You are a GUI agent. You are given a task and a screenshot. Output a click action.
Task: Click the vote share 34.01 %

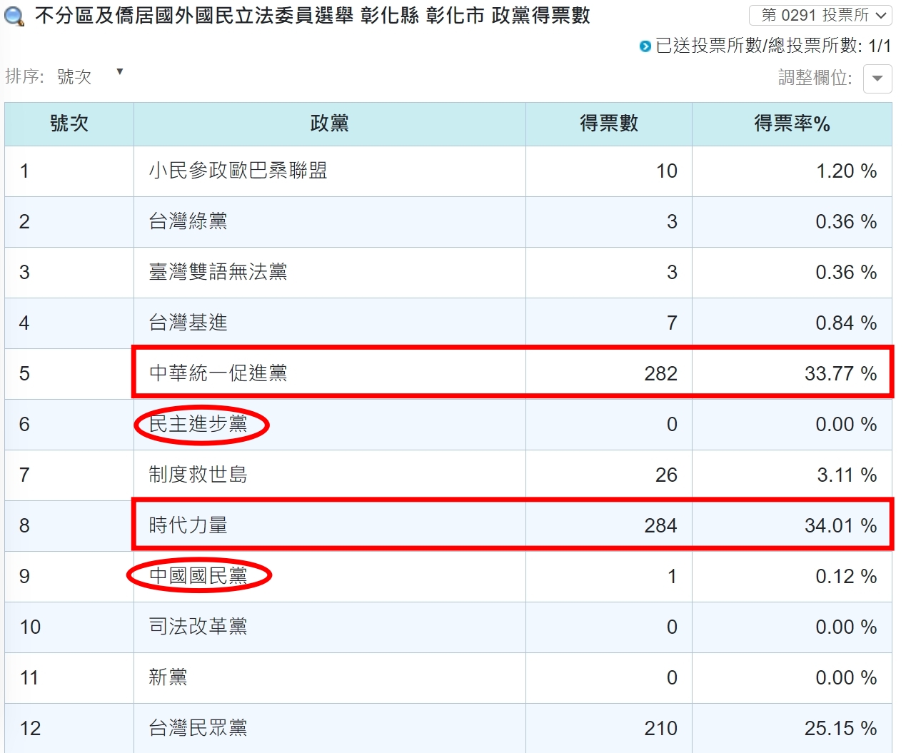840,525
